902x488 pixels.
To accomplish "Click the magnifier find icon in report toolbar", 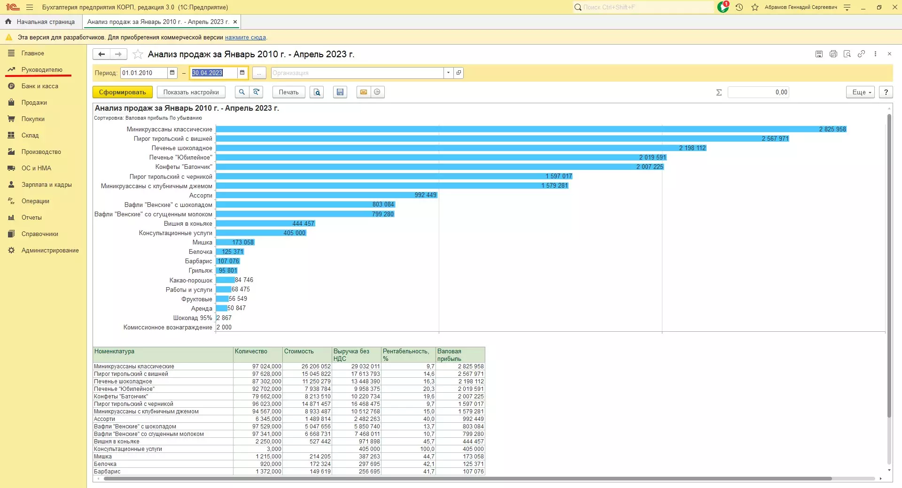I will (x=242, y=92).
